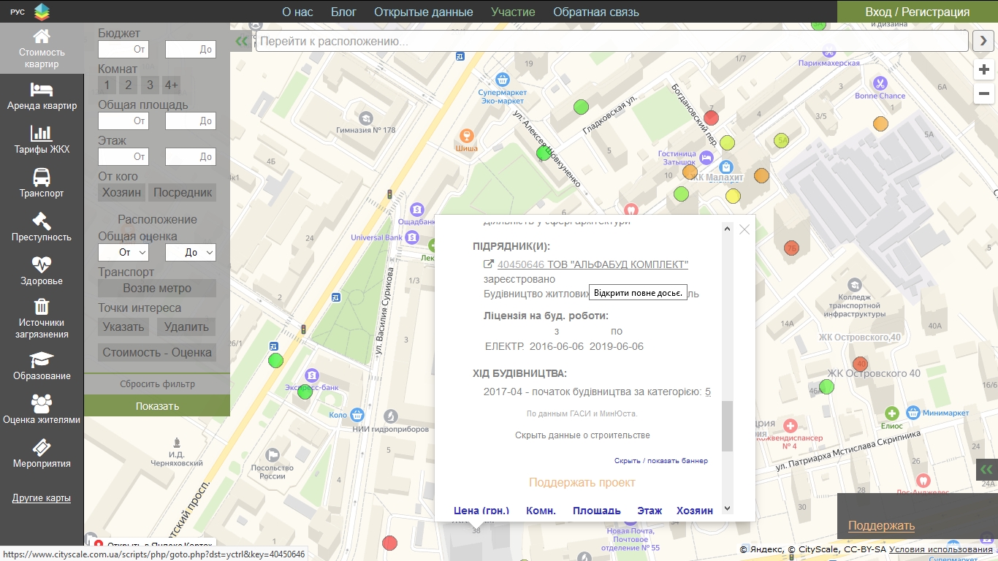Screen dimensions: 998x561
Task: Click Вход / Регистрация button
Action: (918, 12)
